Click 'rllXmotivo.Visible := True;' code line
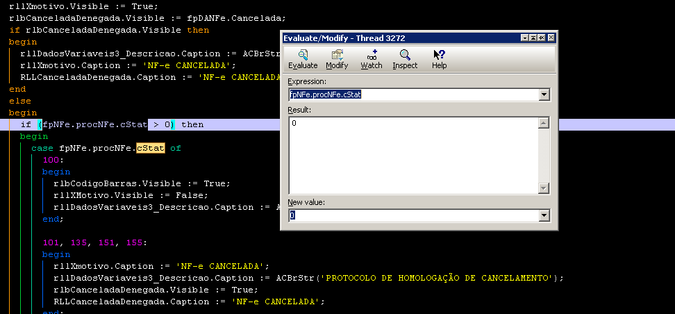675x314 pixels. coord(83,6)
